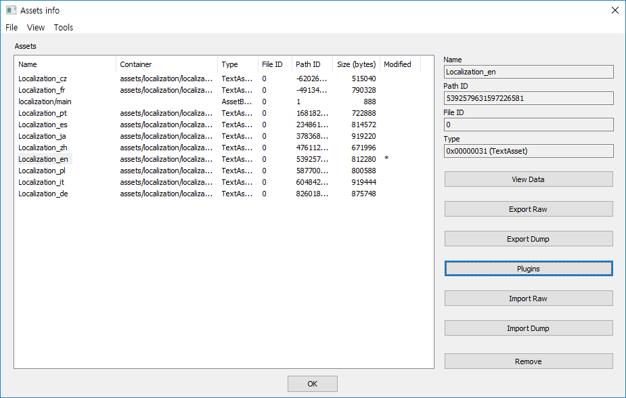The width and height of the screenshot is (626, 398).
Task: Click the Export Dump button
Action: click(x=528, y=238)
